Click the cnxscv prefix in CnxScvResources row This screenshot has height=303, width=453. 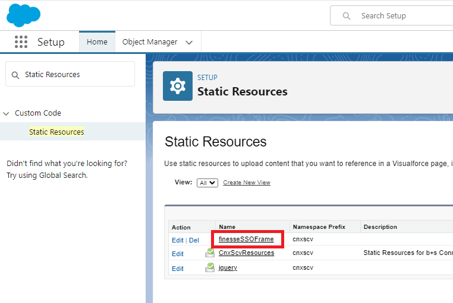point(303,253)
